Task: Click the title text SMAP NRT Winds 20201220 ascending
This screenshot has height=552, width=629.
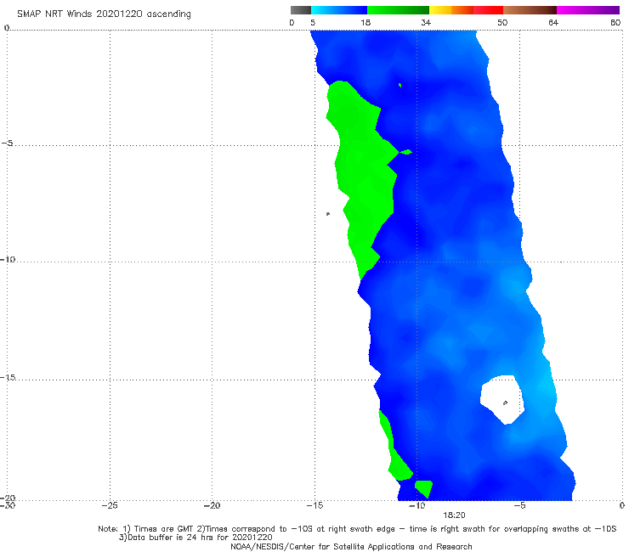Action: 104,14
